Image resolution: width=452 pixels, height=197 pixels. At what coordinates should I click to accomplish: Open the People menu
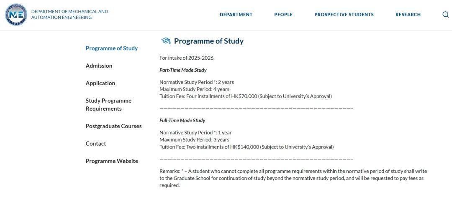283,15
